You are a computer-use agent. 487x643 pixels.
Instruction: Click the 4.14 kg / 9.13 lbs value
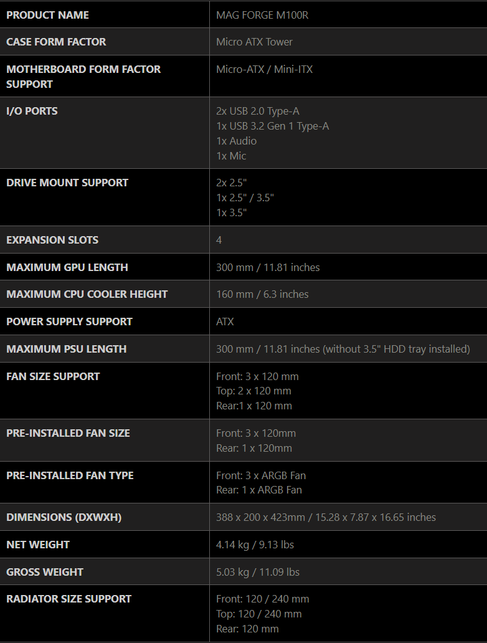tap(255, 545)
